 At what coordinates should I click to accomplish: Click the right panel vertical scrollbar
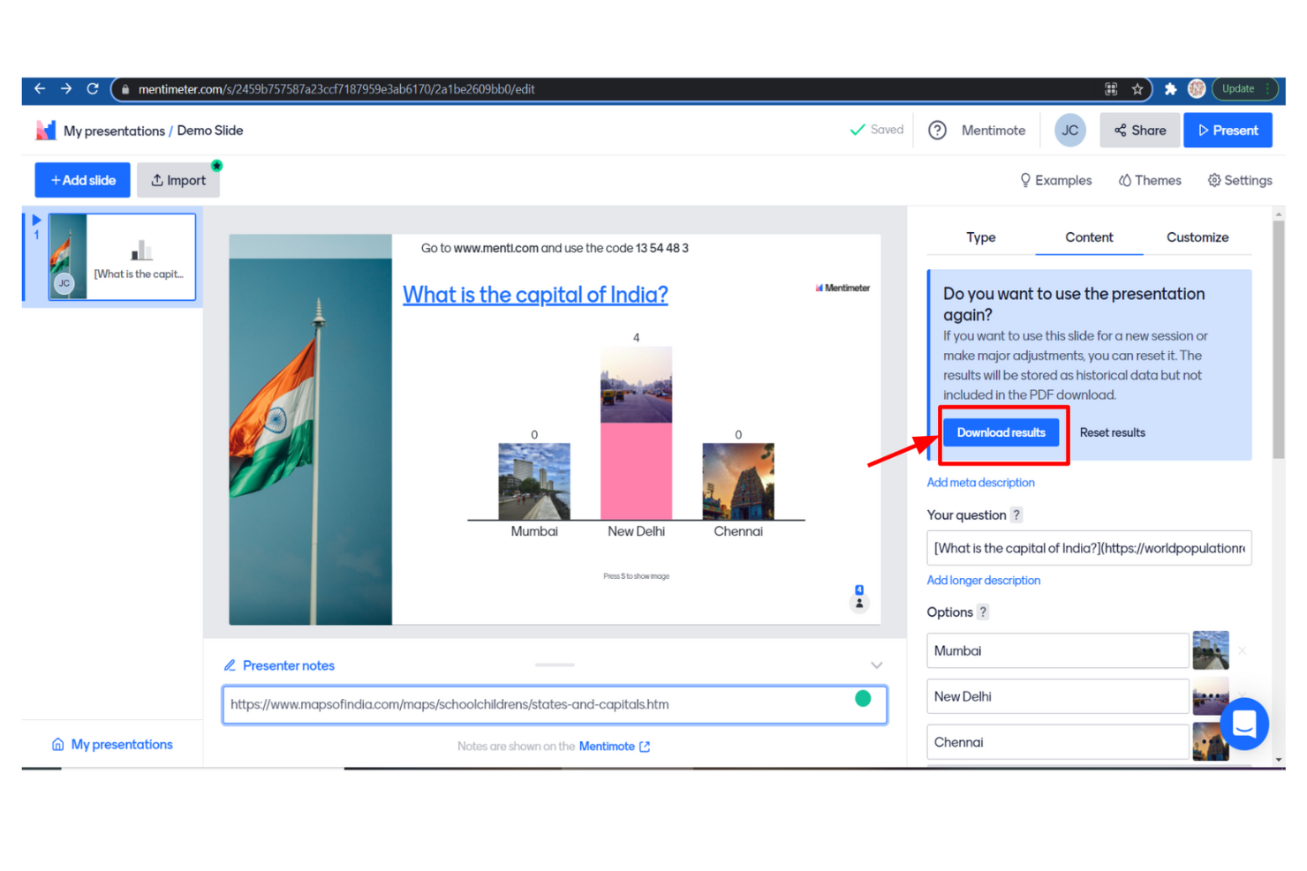[x=1279, y=340]
